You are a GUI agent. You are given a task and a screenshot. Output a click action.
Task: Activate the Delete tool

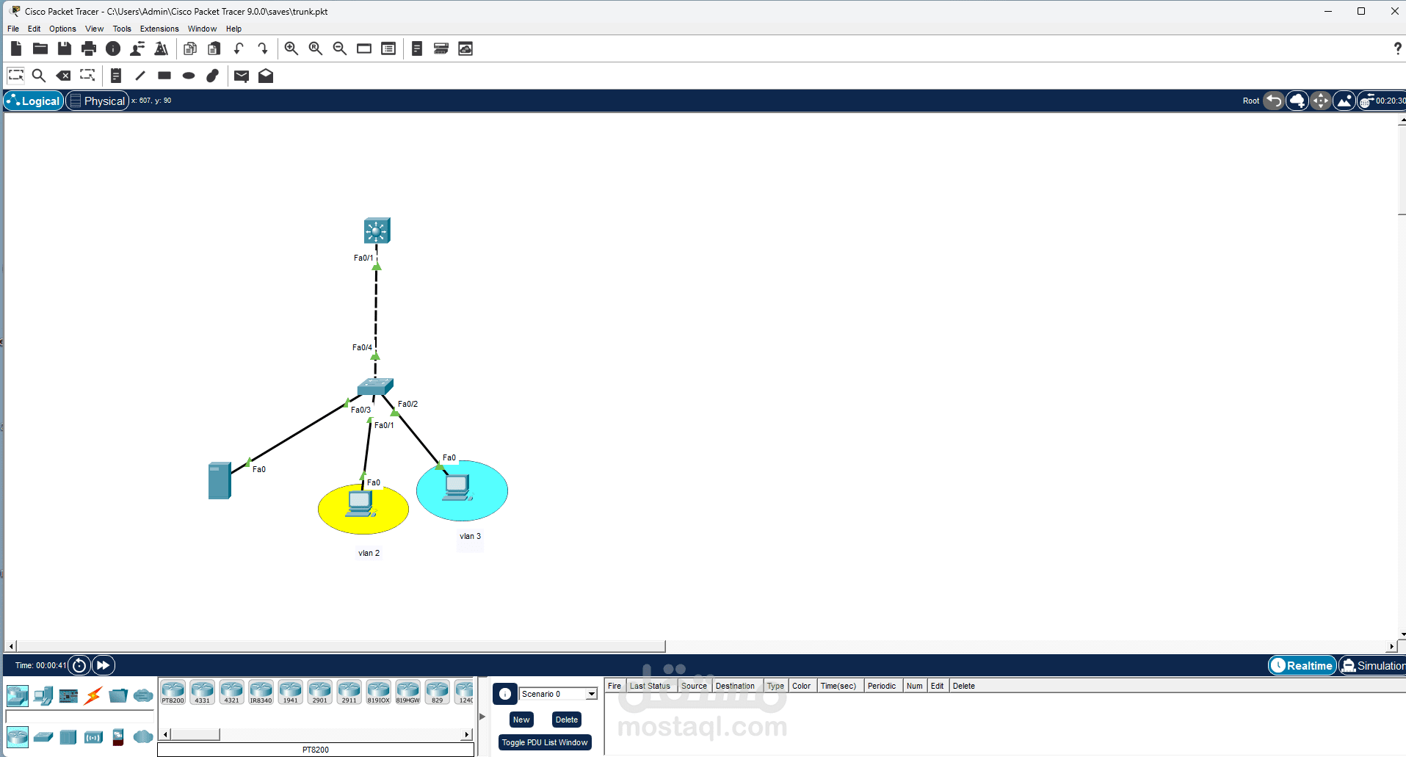click(64, 75)
